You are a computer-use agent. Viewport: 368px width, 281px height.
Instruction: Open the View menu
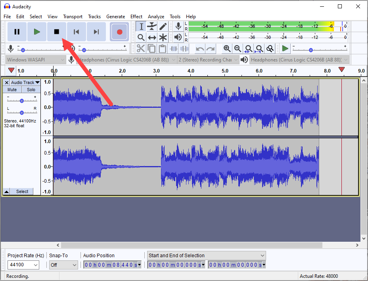point(52,17)
